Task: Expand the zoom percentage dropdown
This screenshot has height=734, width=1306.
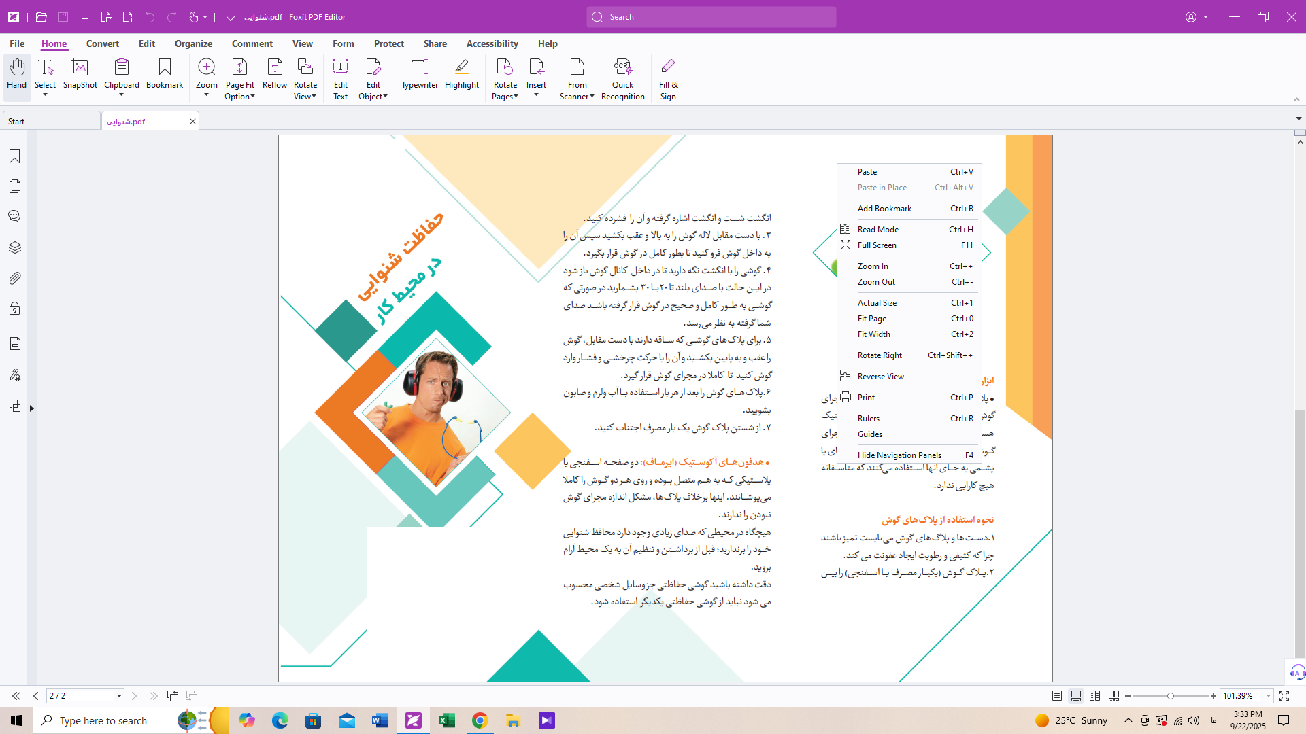Action: pyautogui.click(x=1268, y=696)
